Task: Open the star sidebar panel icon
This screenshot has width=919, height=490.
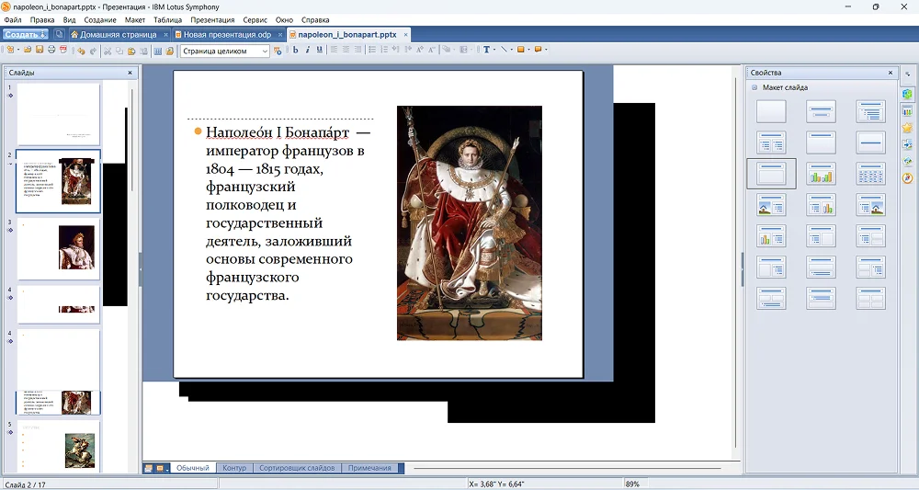Action: [x=907, y=127]
